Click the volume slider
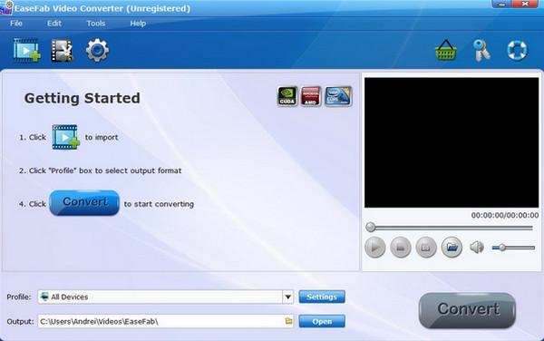The width and height of the screenshot is (544, 341). pyautogui.click(x=513, y=248)
